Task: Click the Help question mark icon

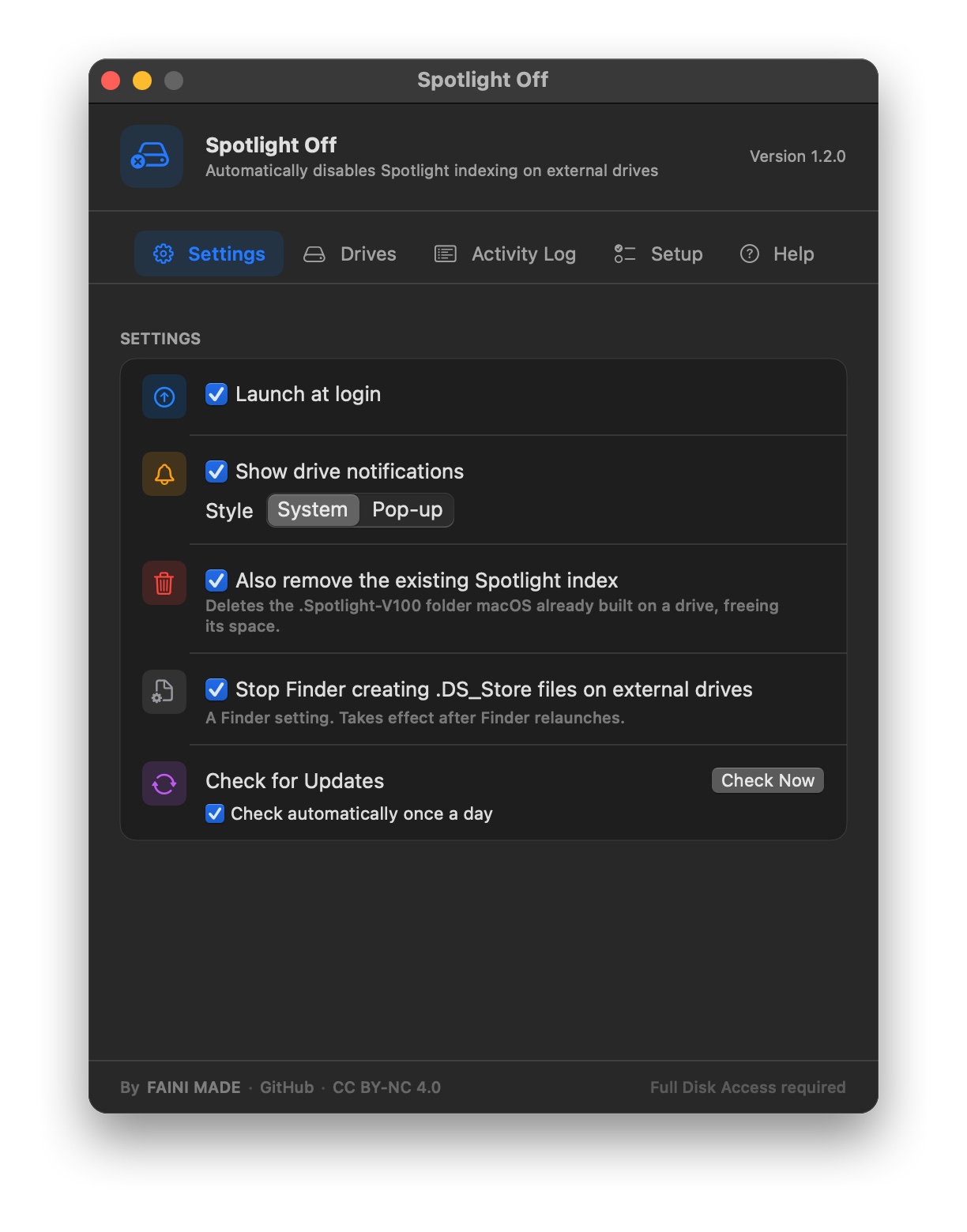Action: coord(749,254)
